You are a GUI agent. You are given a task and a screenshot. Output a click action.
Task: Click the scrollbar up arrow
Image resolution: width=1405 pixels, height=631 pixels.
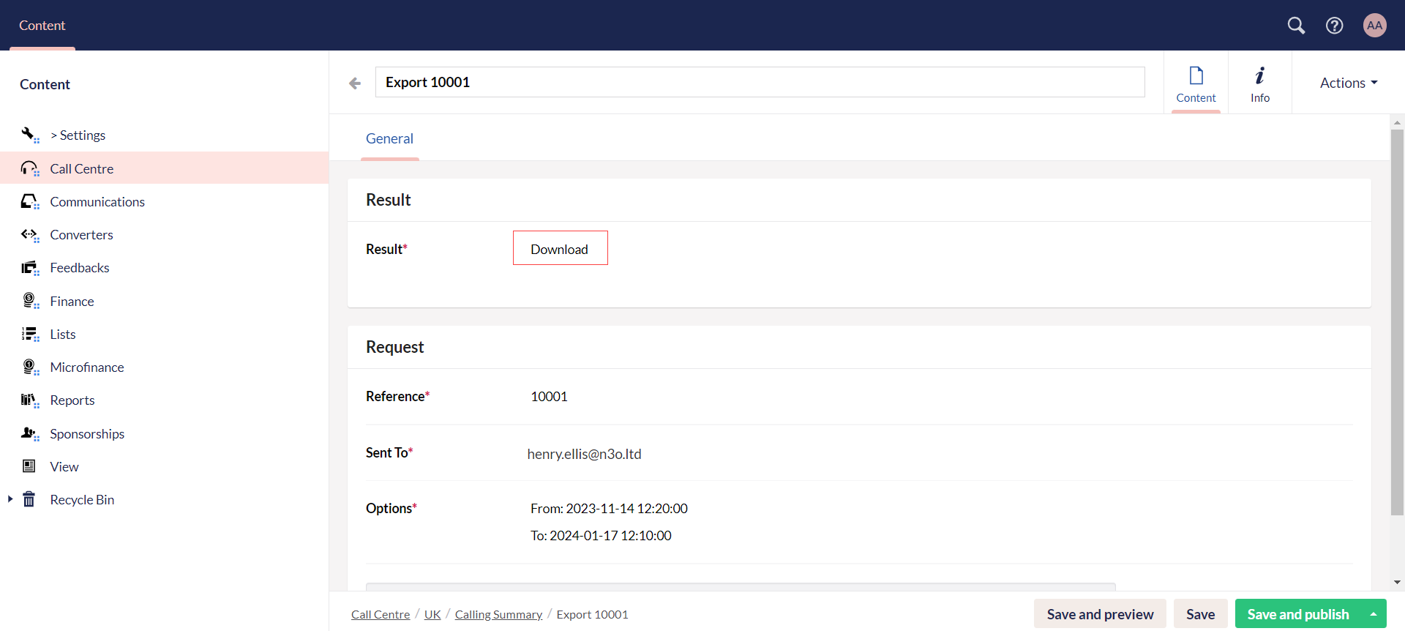pyautogui.click(x=1397, y=122)
